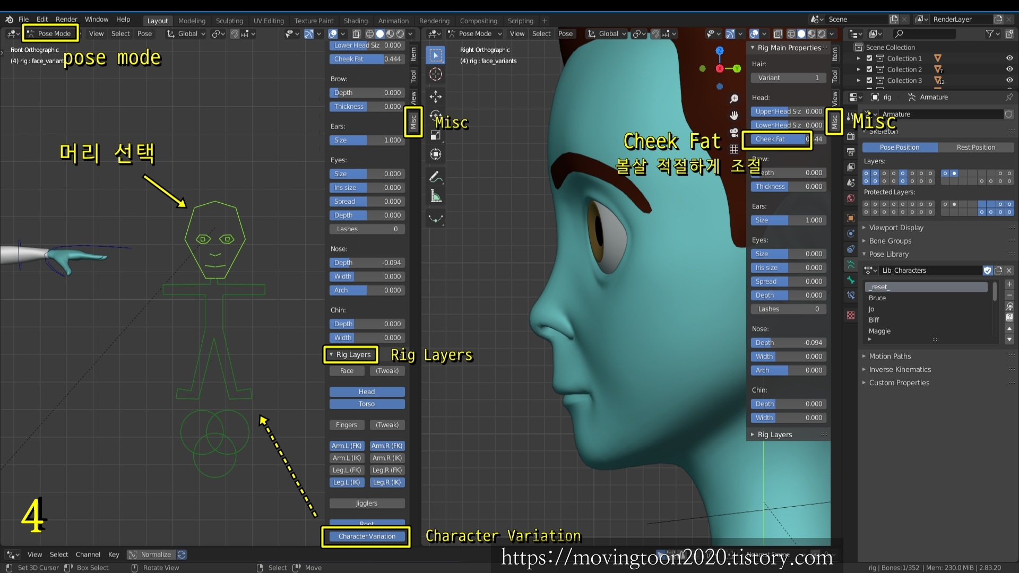Click the pan hand viewport icon
Image resolution: width=1019 pixels, height=573 pixels.
(x=734, y=115)
